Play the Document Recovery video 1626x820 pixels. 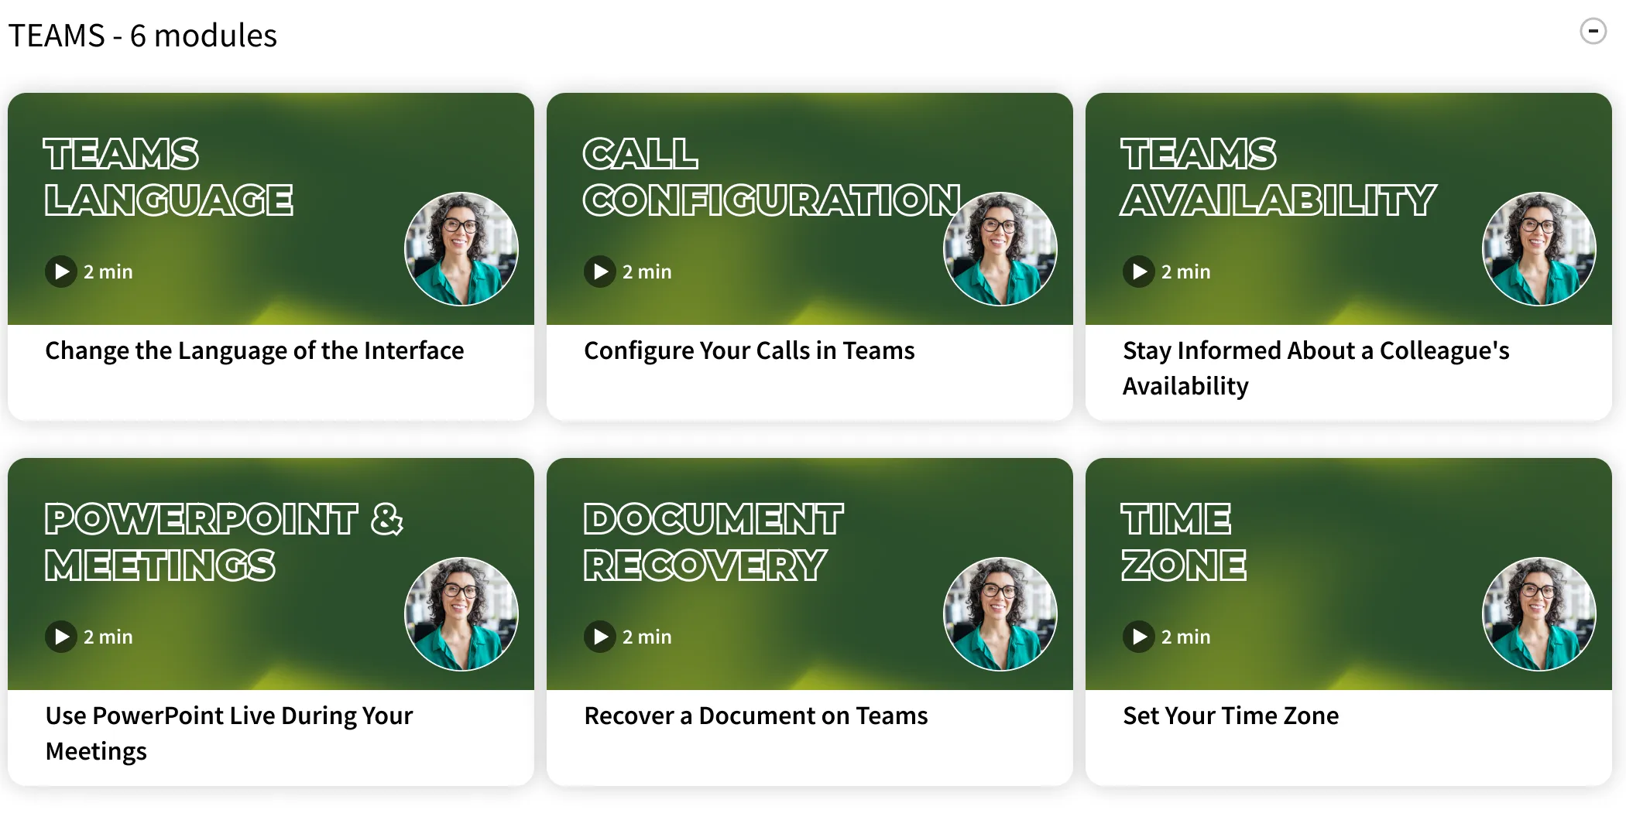click(599, 637)
